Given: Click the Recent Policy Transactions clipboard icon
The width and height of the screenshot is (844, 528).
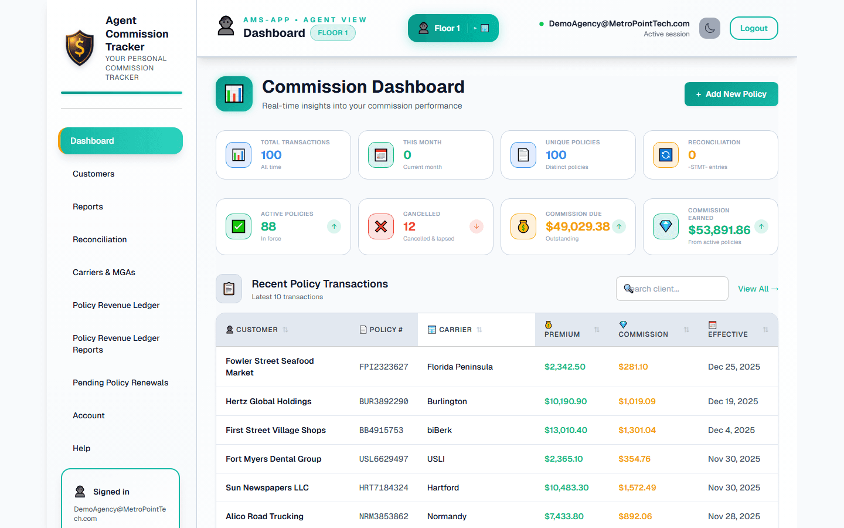Looking at the screenshot, I should coord(229,288).
